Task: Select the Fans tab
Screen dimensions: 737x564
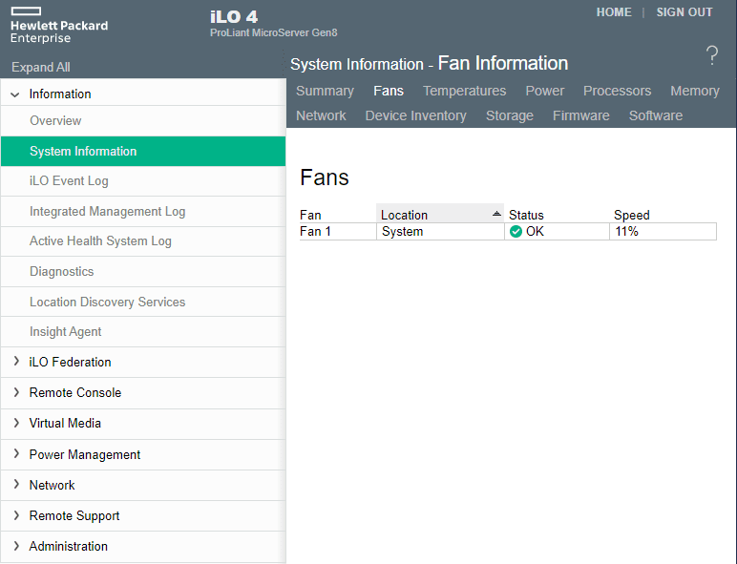Action: click(x=389, y=91)
